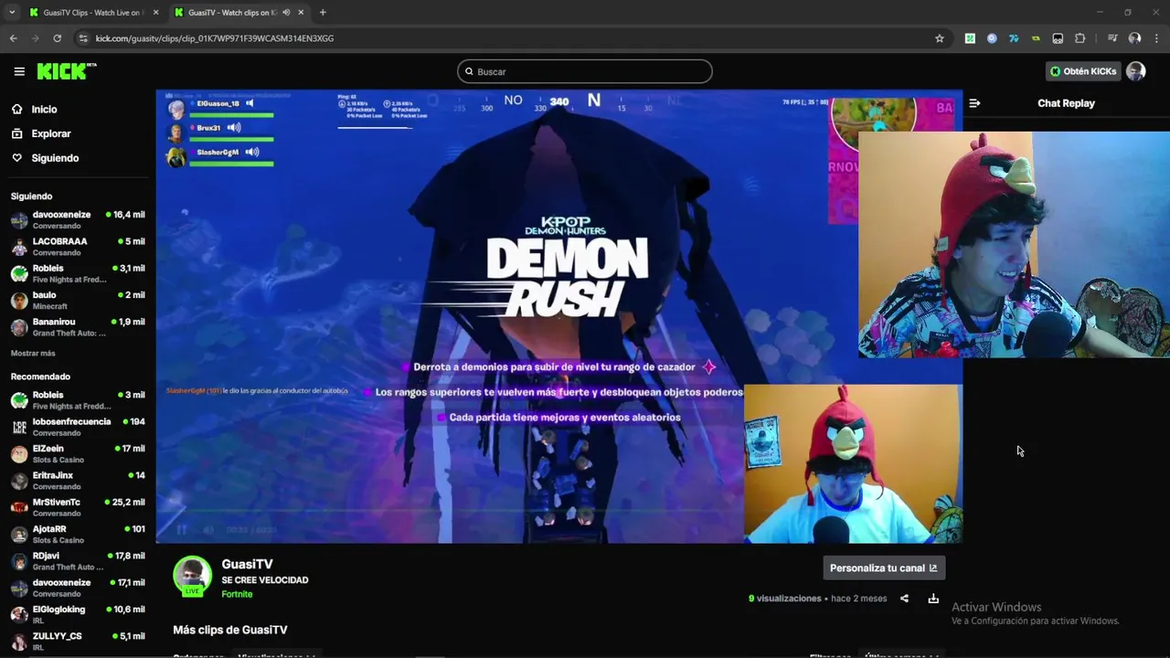Click the MrStivenTc avatar icon
This screenshot has width=1170, height=658.
19,507
